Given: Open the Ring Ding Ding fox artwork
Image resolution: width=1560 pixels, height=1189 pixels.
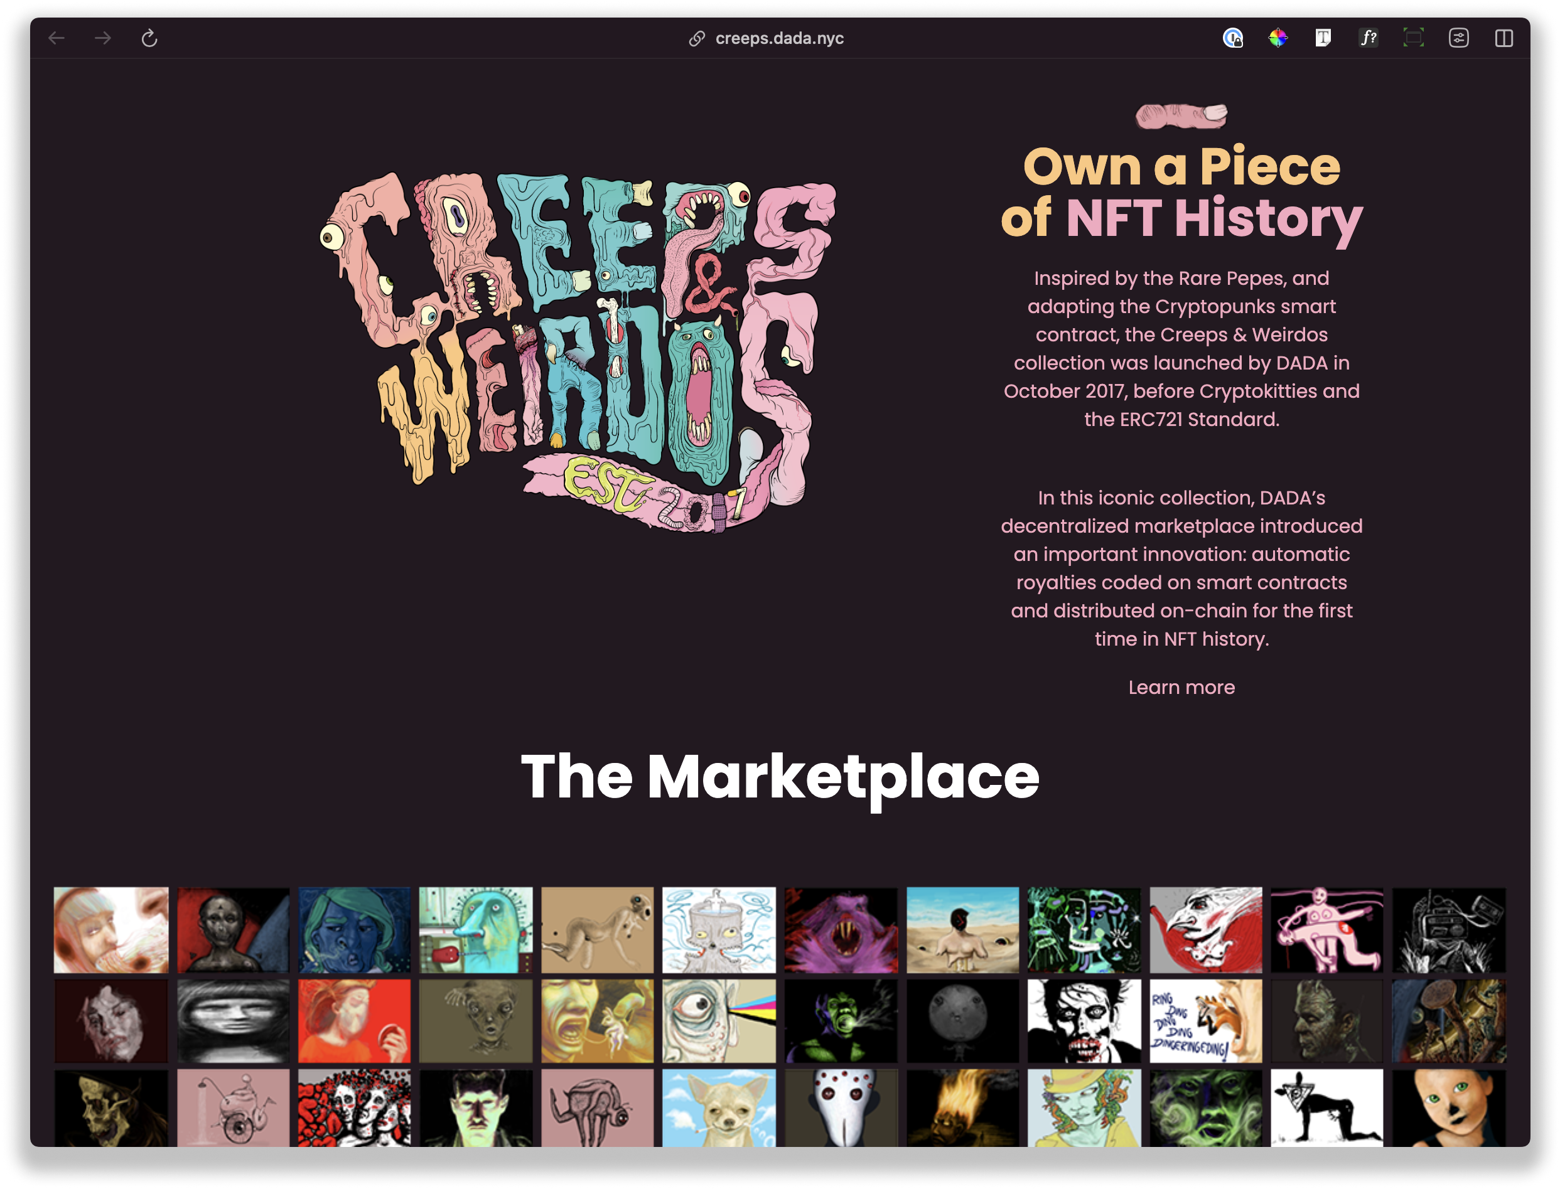Looking at the screenshot, I should pos(1205,1021).
